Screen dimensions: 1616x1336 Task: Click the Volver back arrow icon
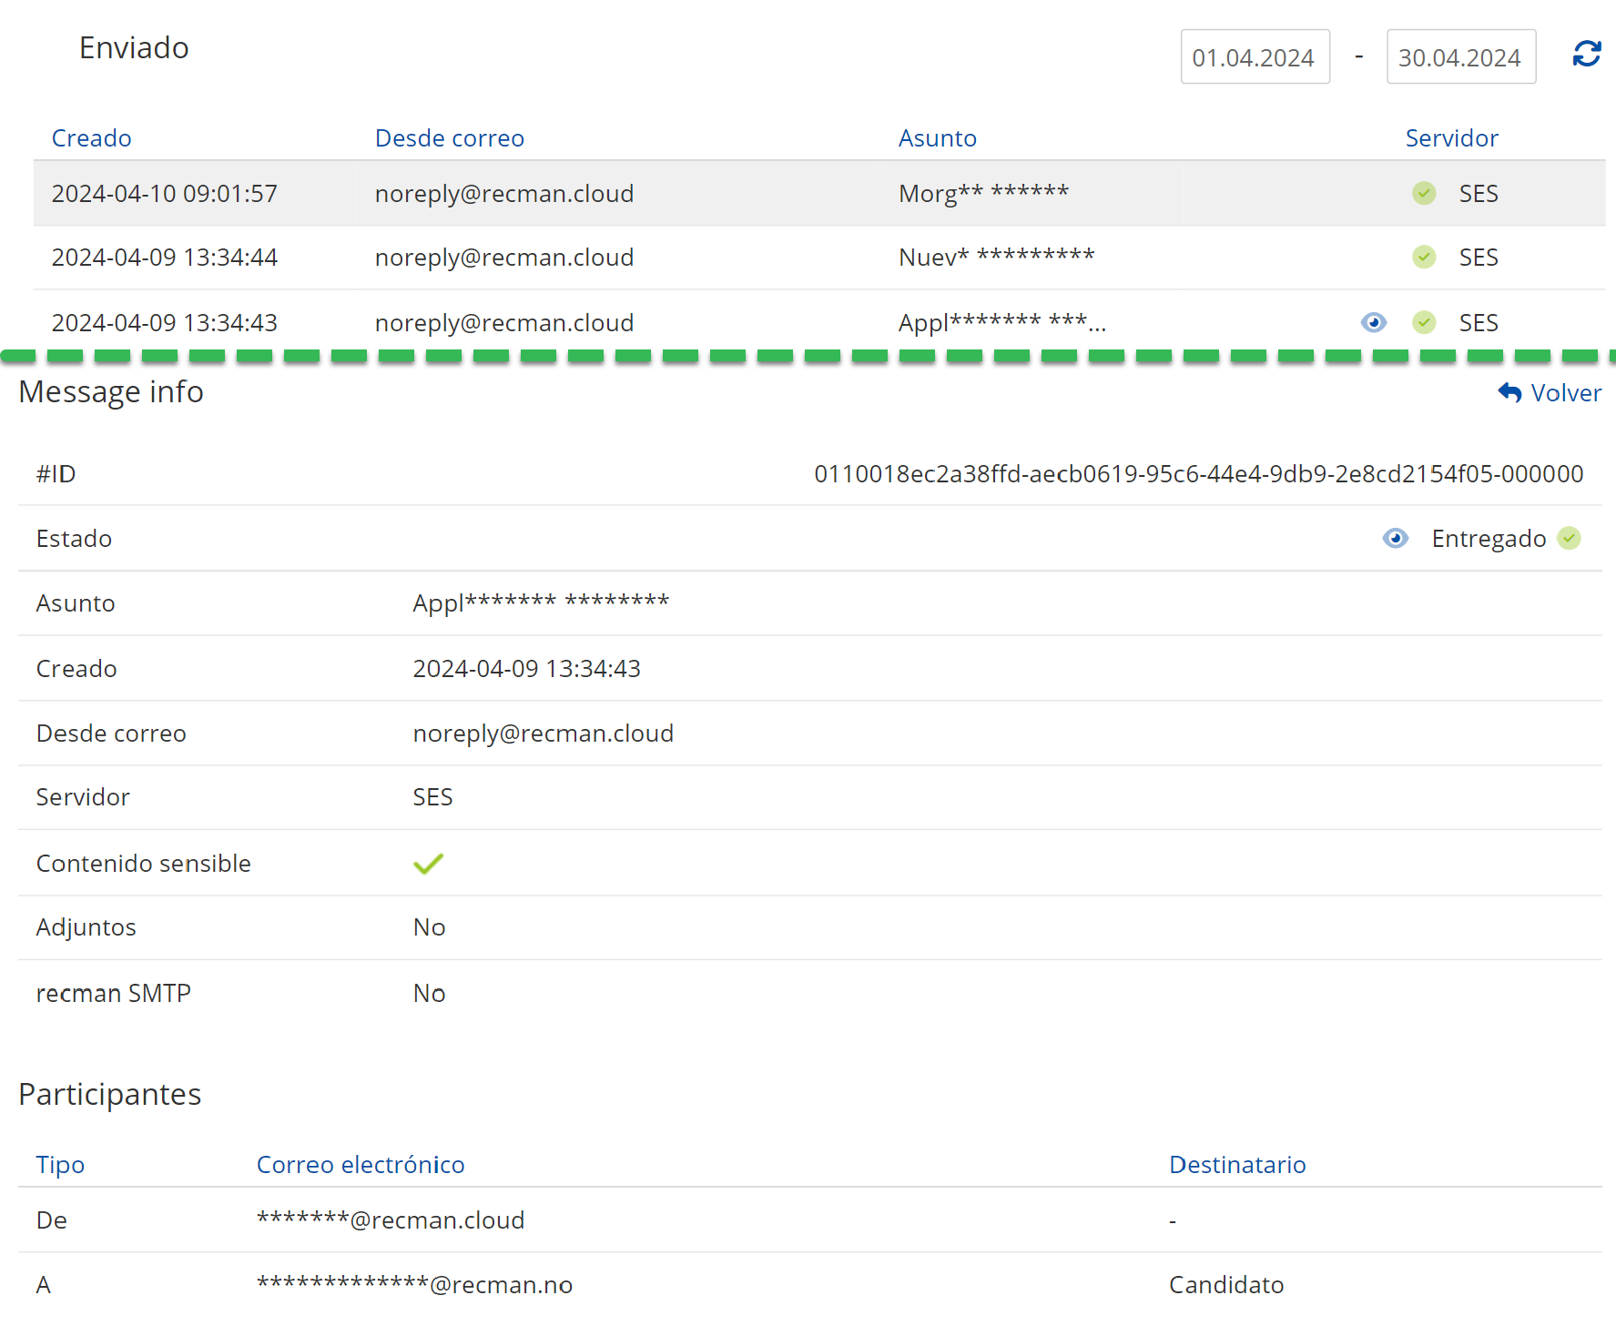click(1509, 393)
